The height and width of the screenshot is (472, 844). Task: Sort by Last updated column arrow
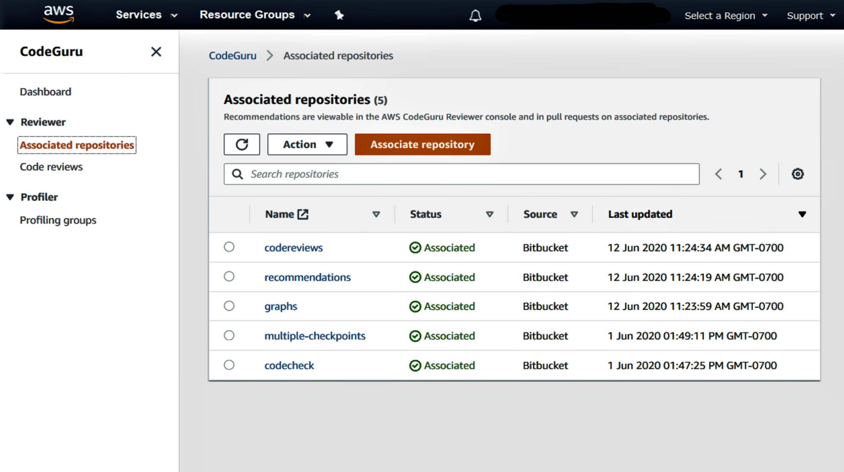point(802,214)
